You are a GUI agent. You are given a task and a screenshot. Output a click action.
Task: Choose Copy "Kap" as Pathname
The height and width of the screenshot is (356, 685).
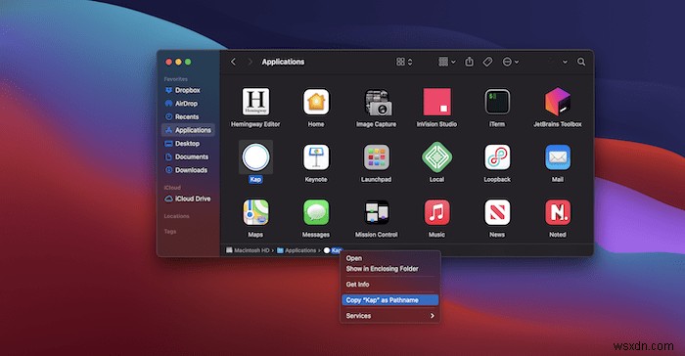[x=389, y=300]
